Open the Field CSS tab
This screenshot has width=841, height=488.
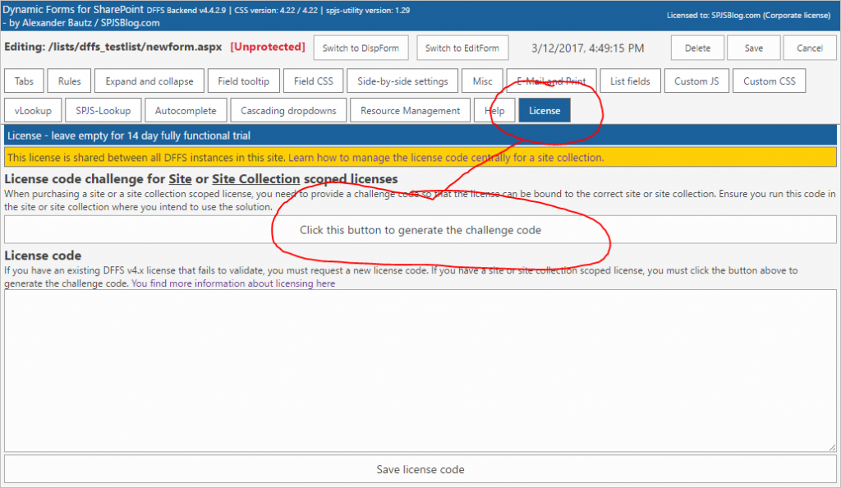314,81
